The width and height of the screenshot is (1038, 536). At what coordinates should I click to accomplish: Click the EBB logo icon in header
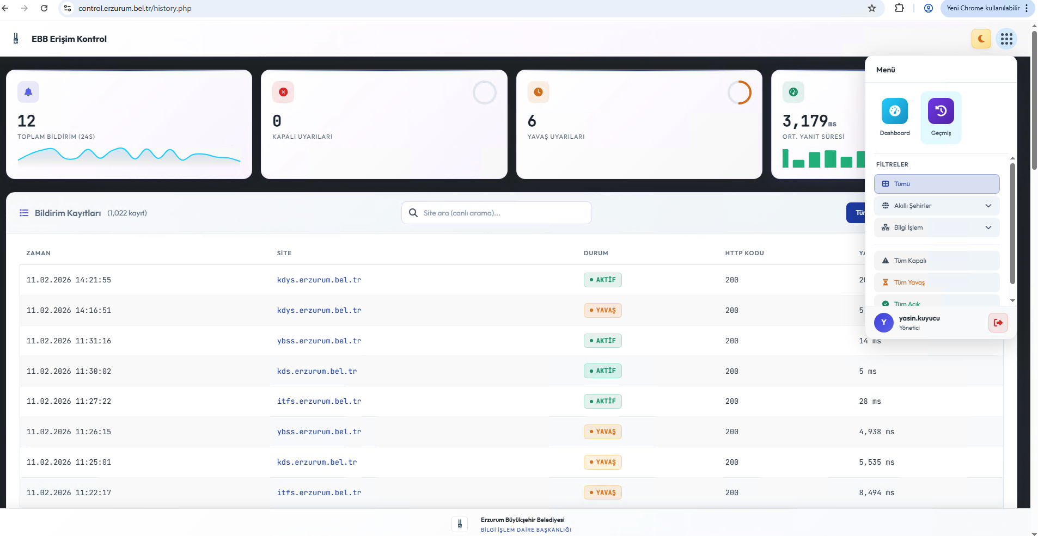(x=16, y=39)
